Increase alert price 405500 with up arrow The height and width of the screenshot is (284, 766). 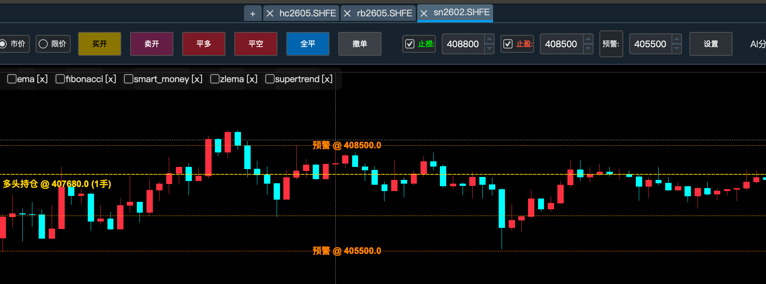tap(677, 39)
